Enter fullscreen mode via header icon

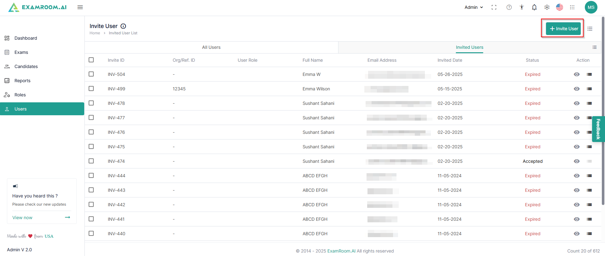point(494,7)
